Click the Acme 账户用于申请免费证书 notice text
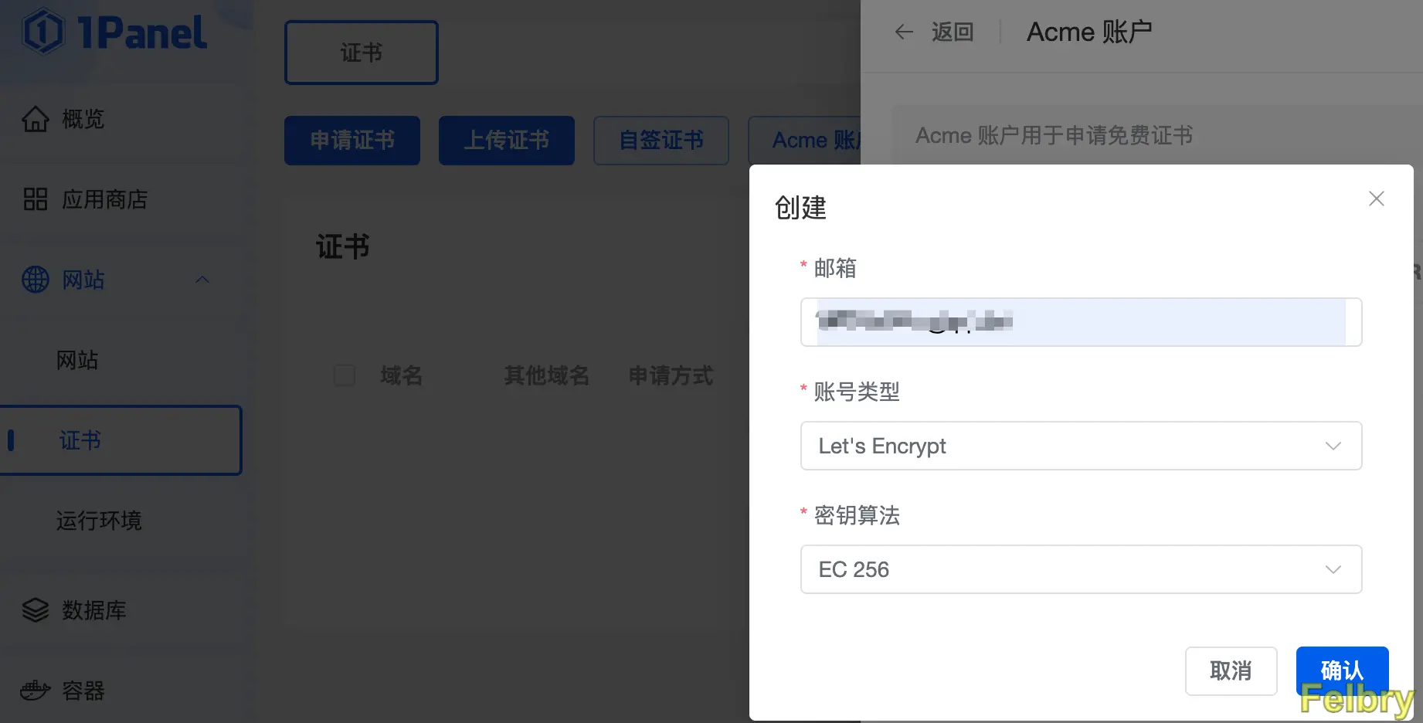1423x723 pixels. click(1055, 135)
